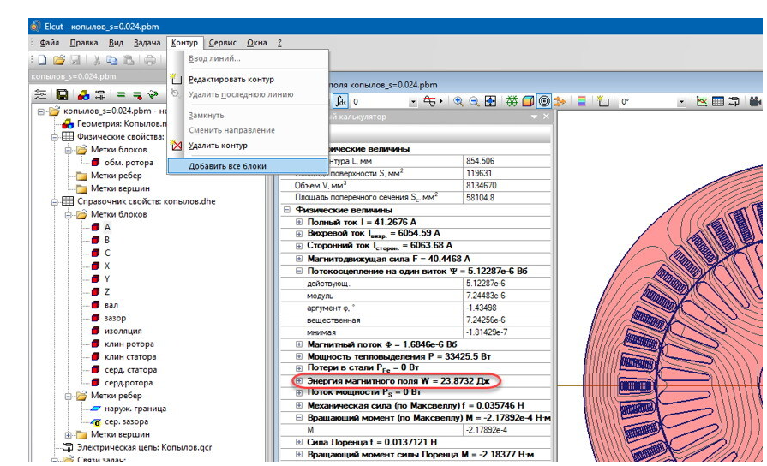
Task: Open the Сервис menu
Action: tap(222, 43)
